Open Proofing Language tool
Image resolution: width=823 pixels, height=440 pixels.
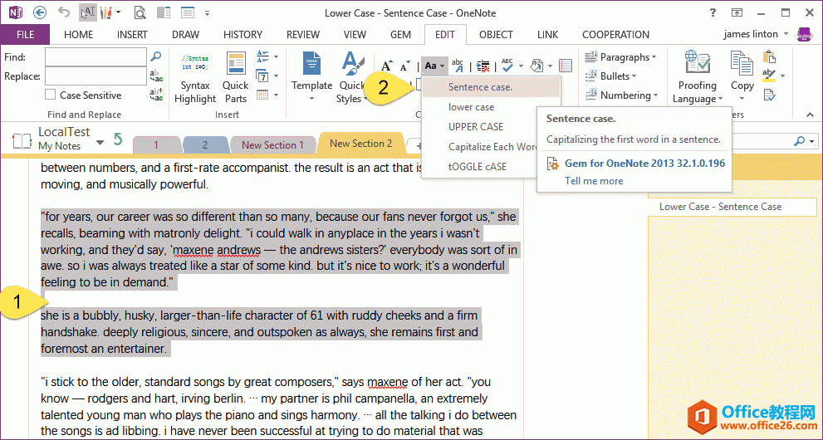coord(698,78)
